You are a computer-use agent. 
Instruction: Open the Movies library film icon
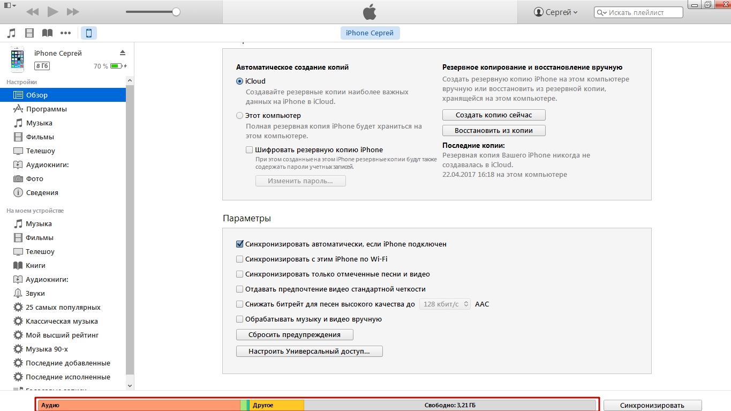click(x=29, y=33)
